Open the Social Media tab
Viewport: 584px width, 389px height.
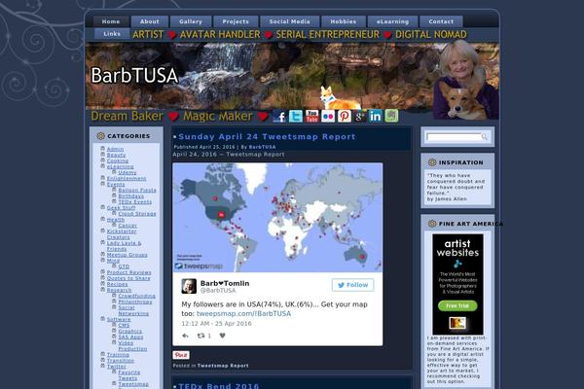pos(290,21)
